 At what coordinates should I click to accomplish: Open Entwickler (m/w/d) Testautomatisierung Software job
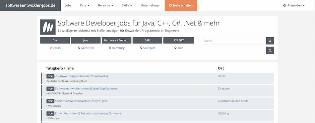(88, 113)
